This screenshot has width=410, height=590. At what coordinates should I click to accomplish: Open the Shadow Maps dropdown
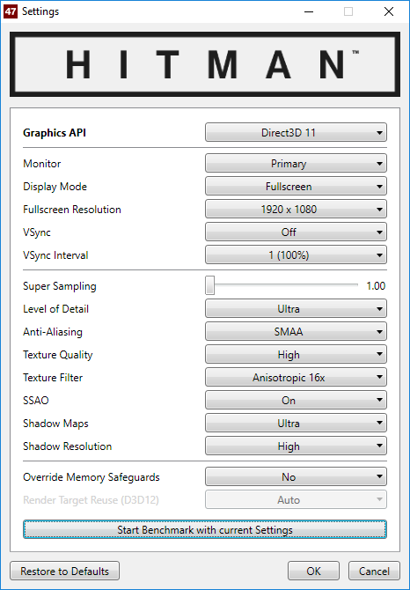296,424
